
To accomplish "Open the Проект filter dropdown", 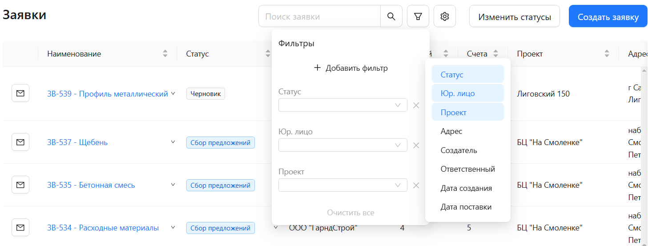I will 342,186.
